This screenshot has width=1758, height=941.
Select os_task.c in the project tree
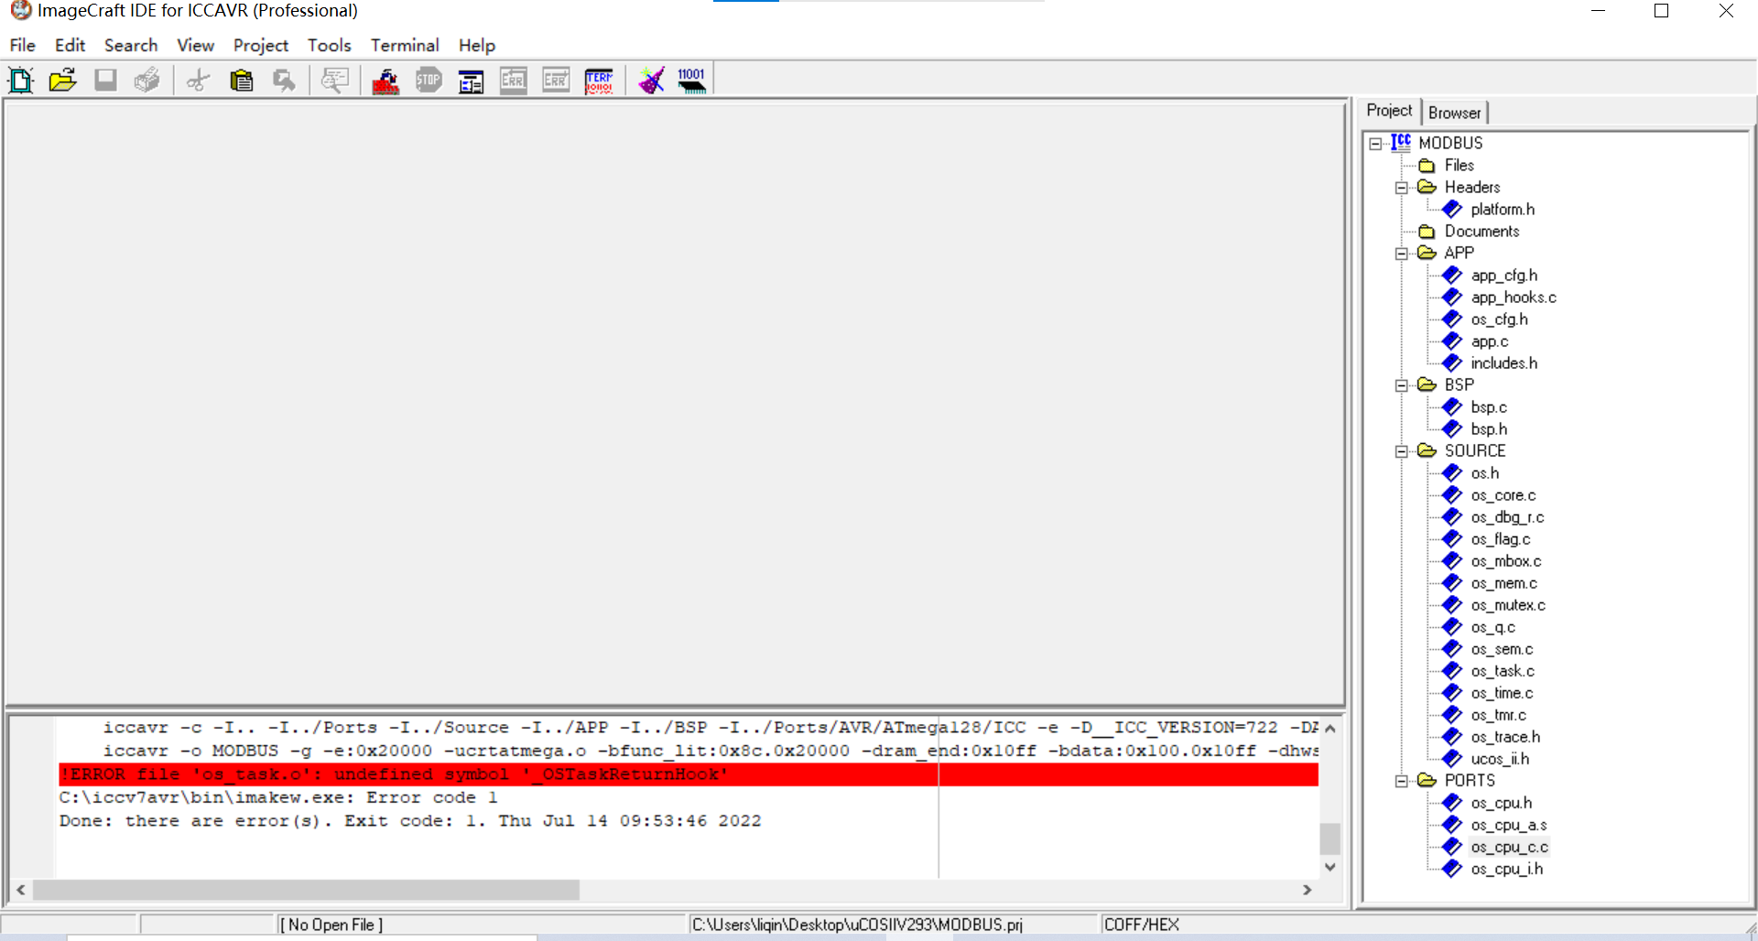tap(1502, 671)
